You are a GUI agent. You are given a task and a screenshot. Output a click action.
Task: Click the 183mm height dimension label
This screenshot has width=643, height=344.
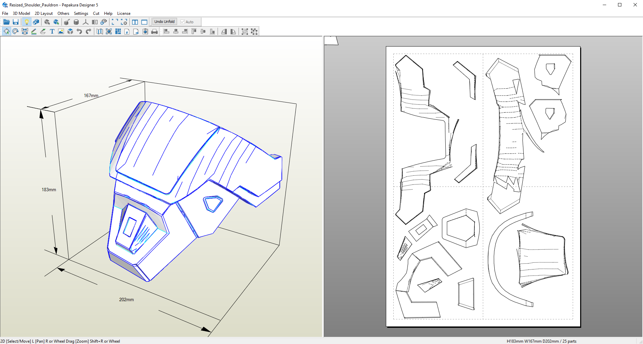point(49,190)
